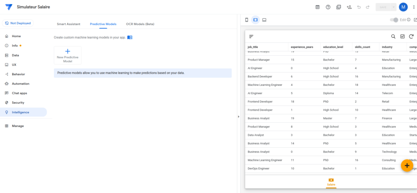
Task: Click the Technology industry cell
Action: click(389, 152)
